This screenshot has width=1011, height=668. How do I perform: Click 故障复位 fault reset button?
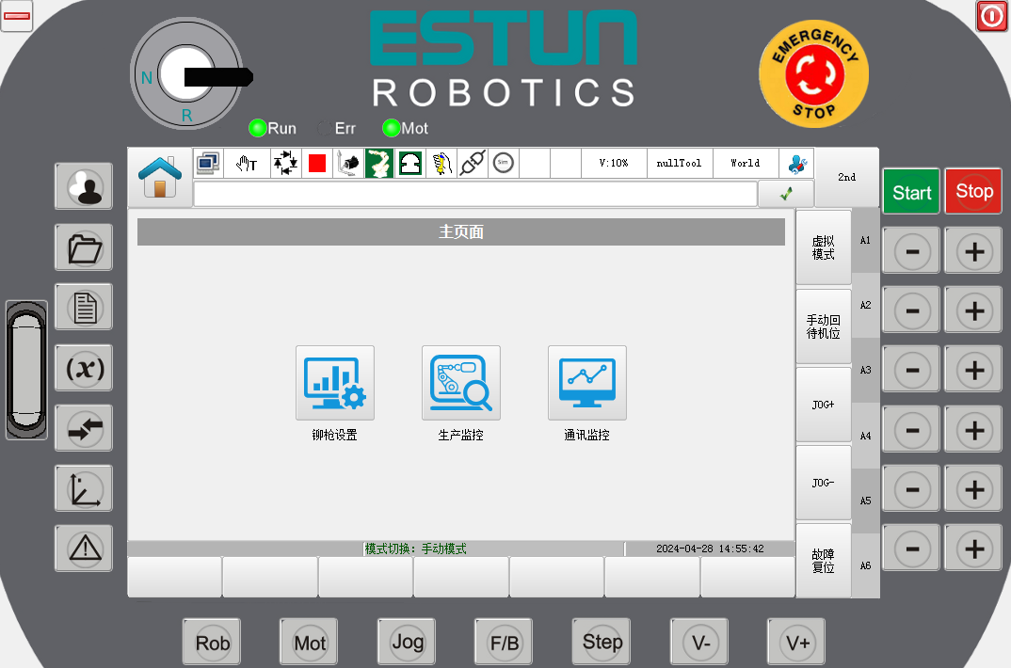pyautogui.click(x=824, y=561)
